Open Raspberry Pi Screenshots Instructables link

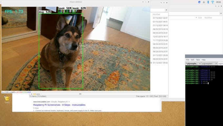tap(59, 105)
